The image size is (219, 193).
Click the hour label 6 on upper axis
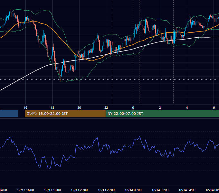click(214, 108)
